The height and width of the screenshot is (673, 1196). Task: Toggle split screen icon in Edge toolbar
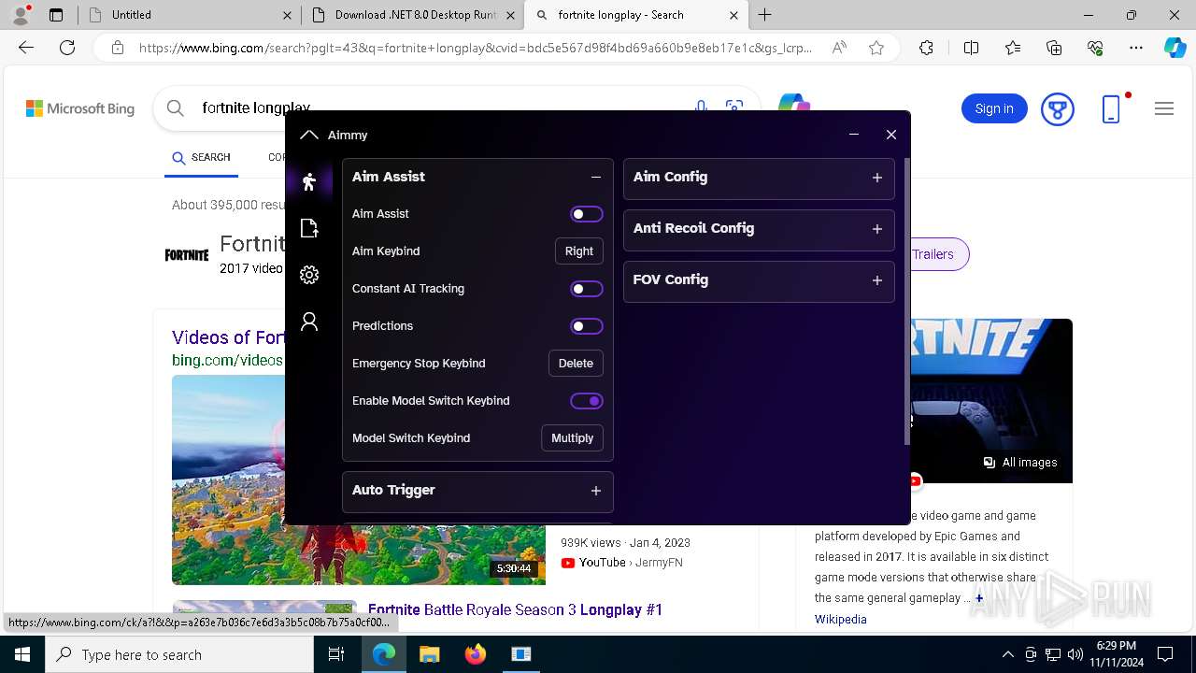971,48
